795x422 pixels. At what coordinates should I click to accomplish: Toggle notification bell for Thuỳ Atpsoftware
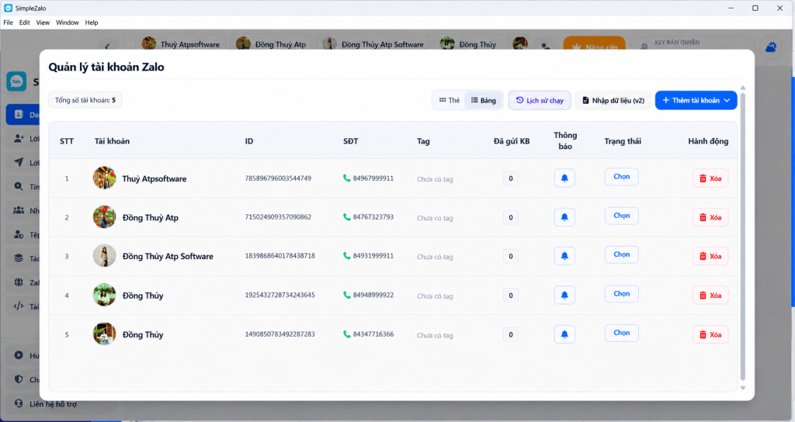click(x=564, y=178)
